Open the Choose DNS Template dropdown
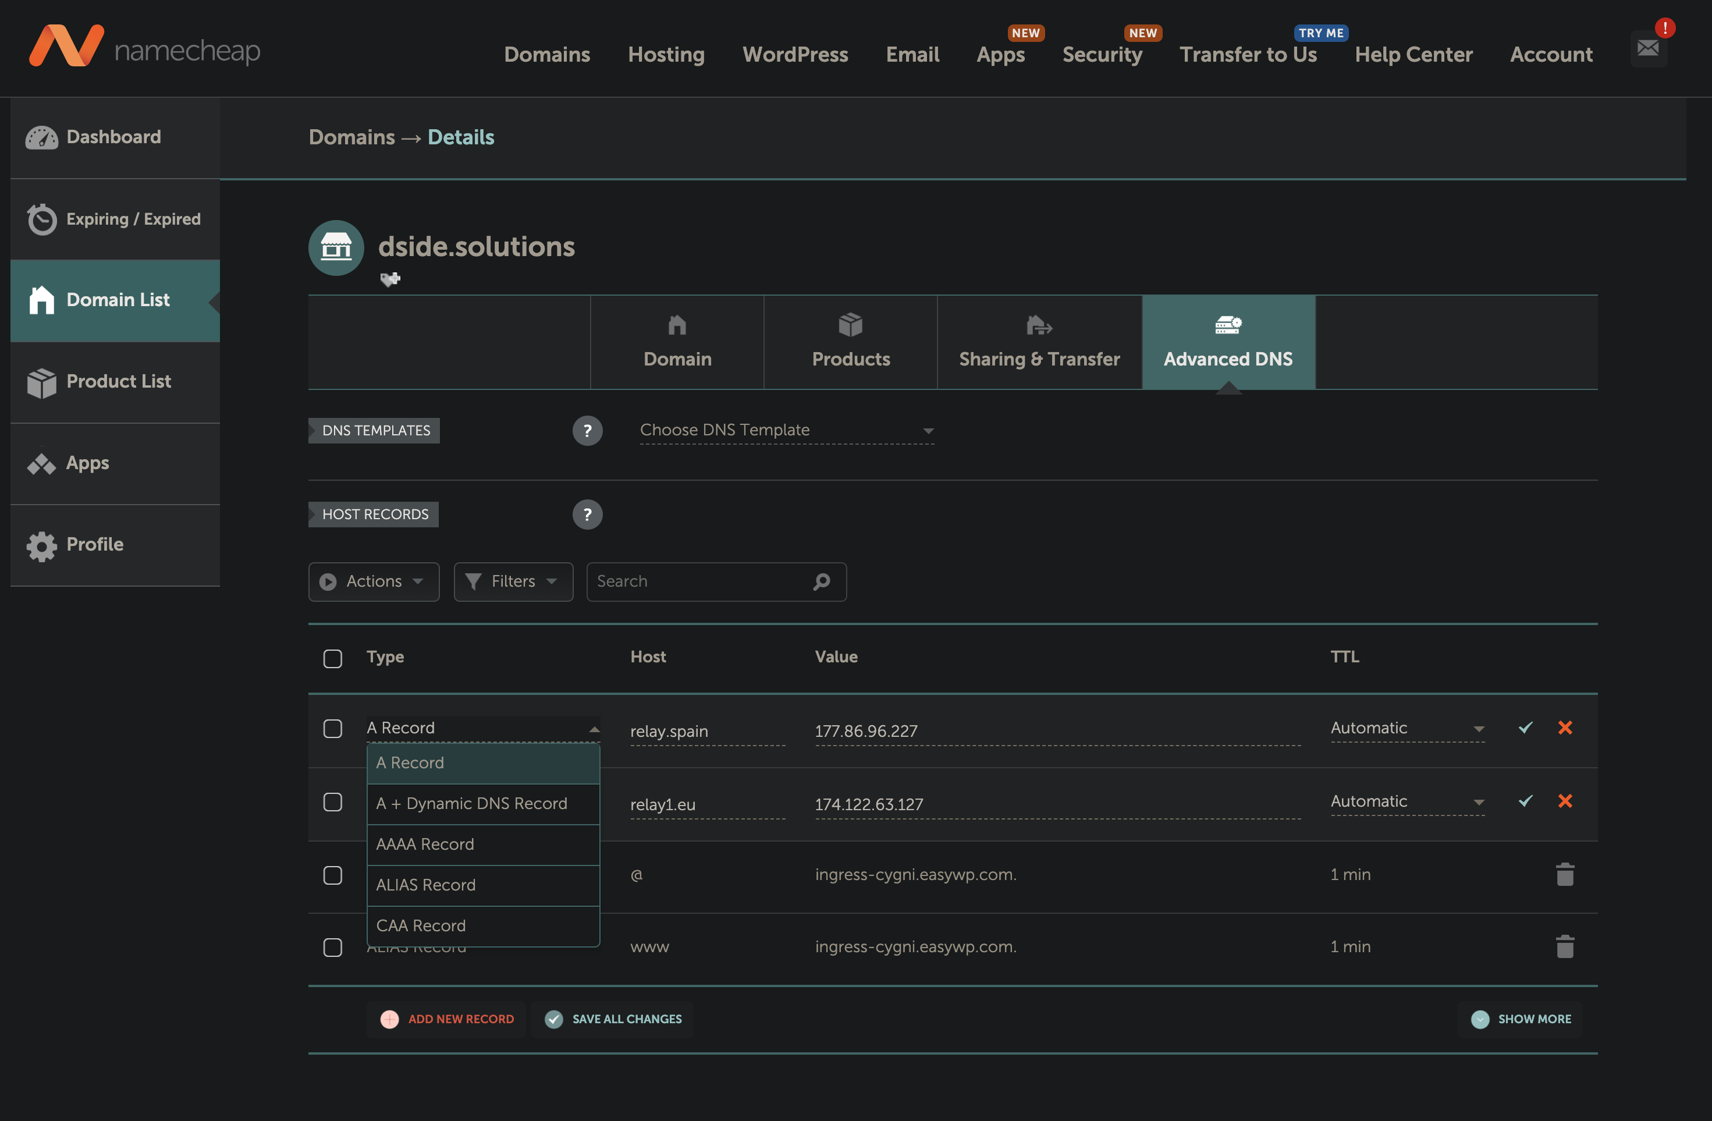1712x1121 pixels. tap(787, 430)
